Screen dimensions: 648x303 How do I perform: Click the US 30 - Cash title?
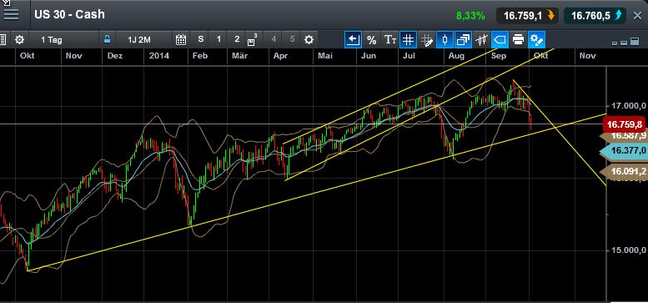[69, 14]
